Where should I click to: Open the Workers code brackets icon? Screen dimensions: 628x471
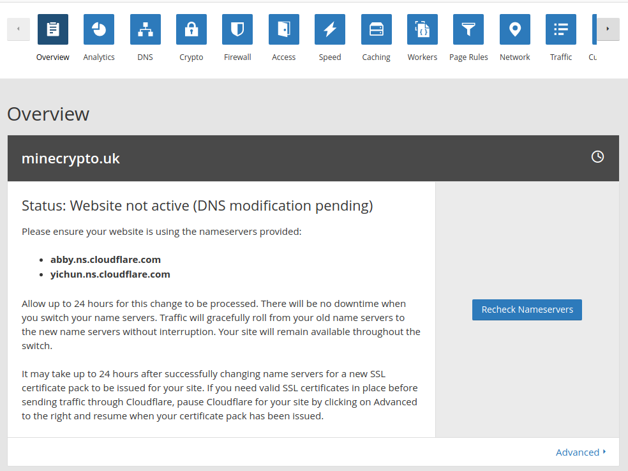422,29
